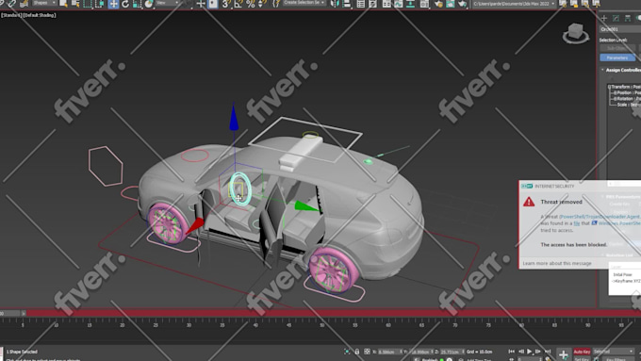Image resolution: width=641 pixels, height=361 pixels.
Task: Open Select by Name dialog icon
Action: (75, 4)
